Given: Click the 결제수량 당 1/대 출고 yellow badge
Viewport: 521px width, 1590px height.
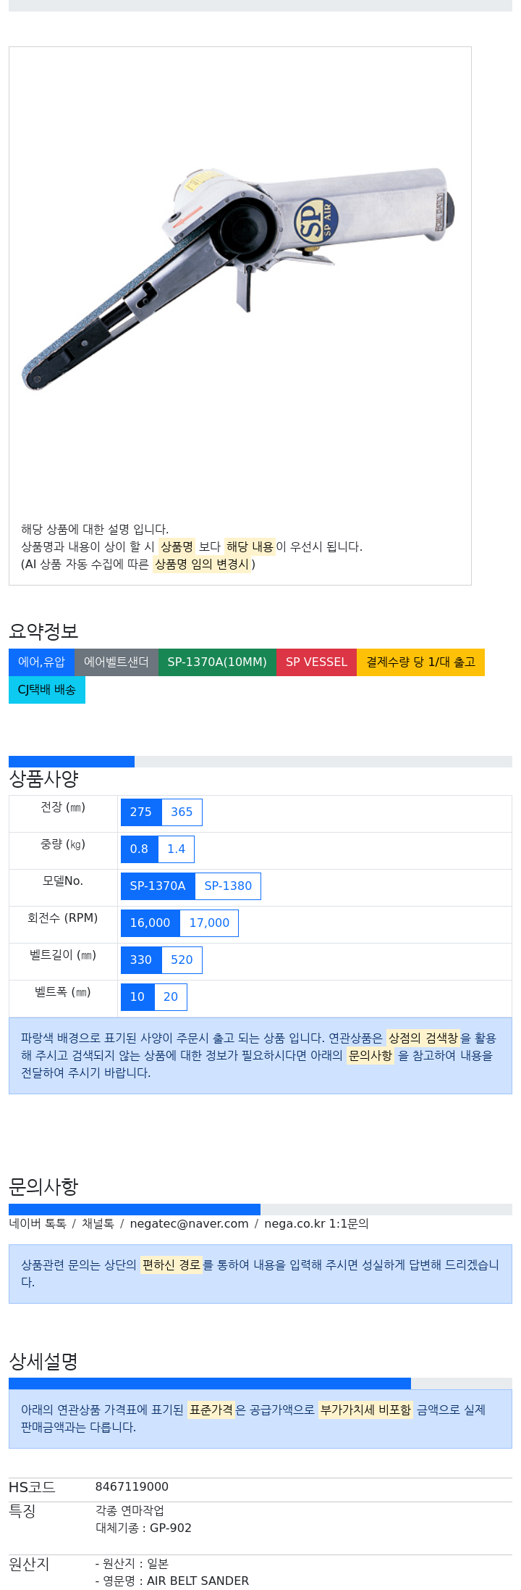Looking at the screenshot, I should click(420, 662).
